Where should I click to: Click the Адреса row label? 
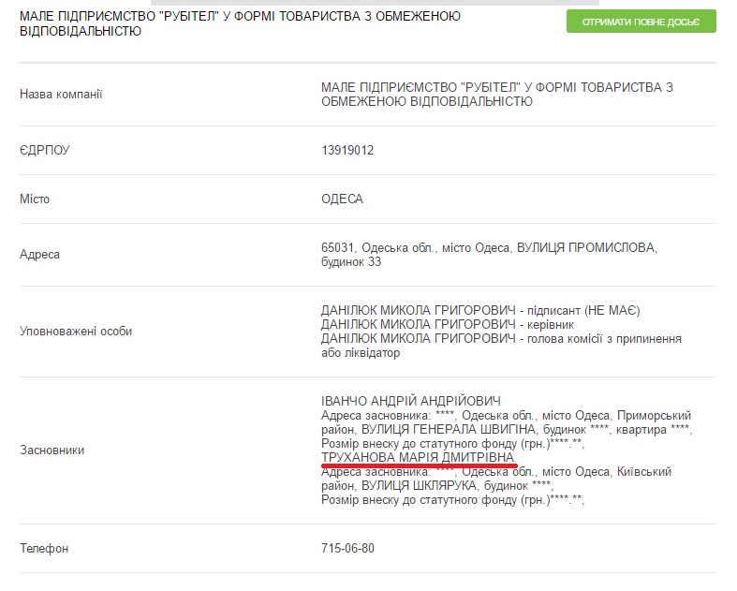(x=39, y=254)
